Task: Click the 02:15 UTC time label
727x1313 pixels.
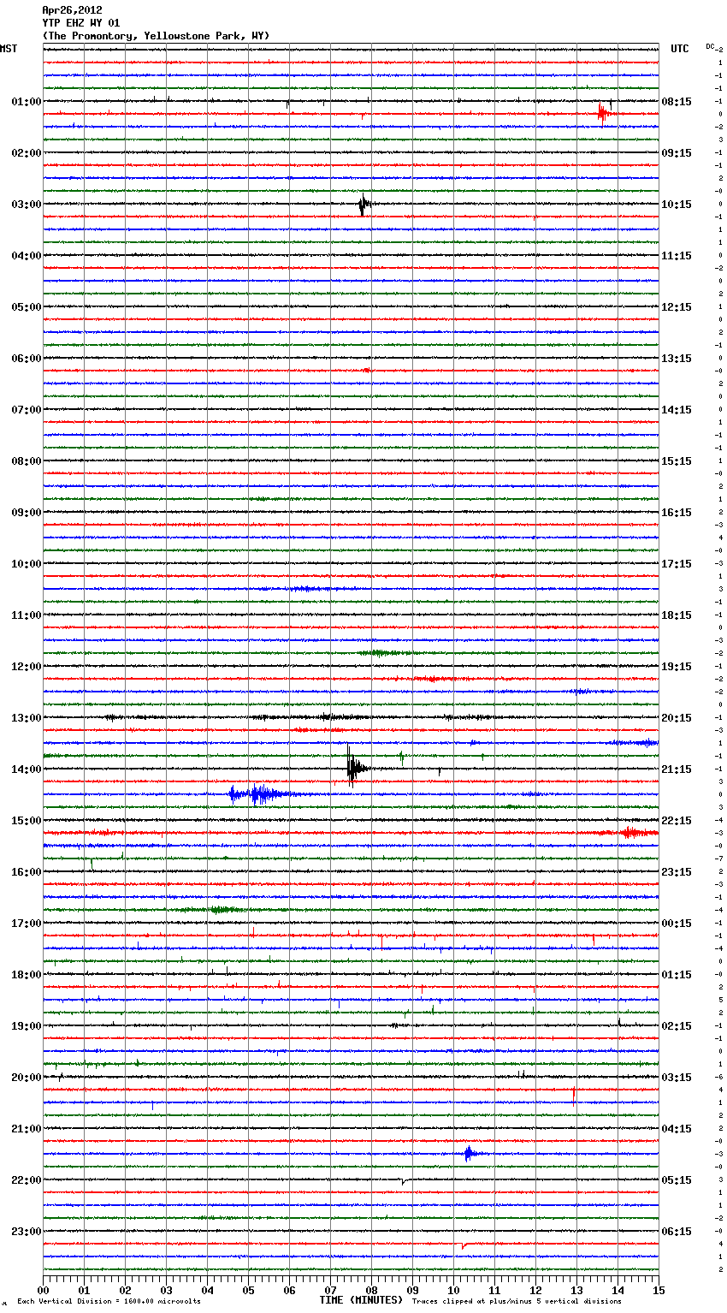Action: (x=677, y=1026)
